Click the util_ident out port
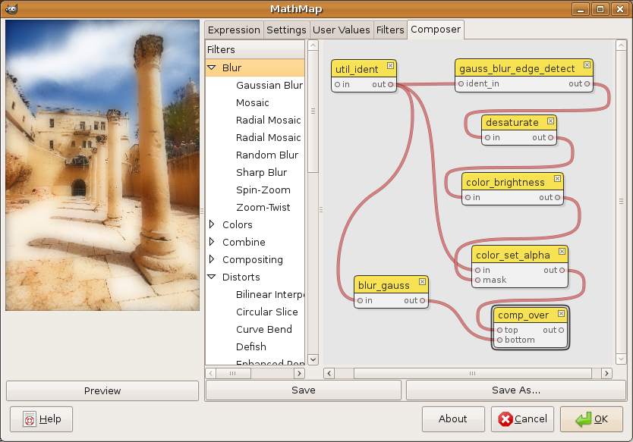633x442 pixels. point(390,85)
